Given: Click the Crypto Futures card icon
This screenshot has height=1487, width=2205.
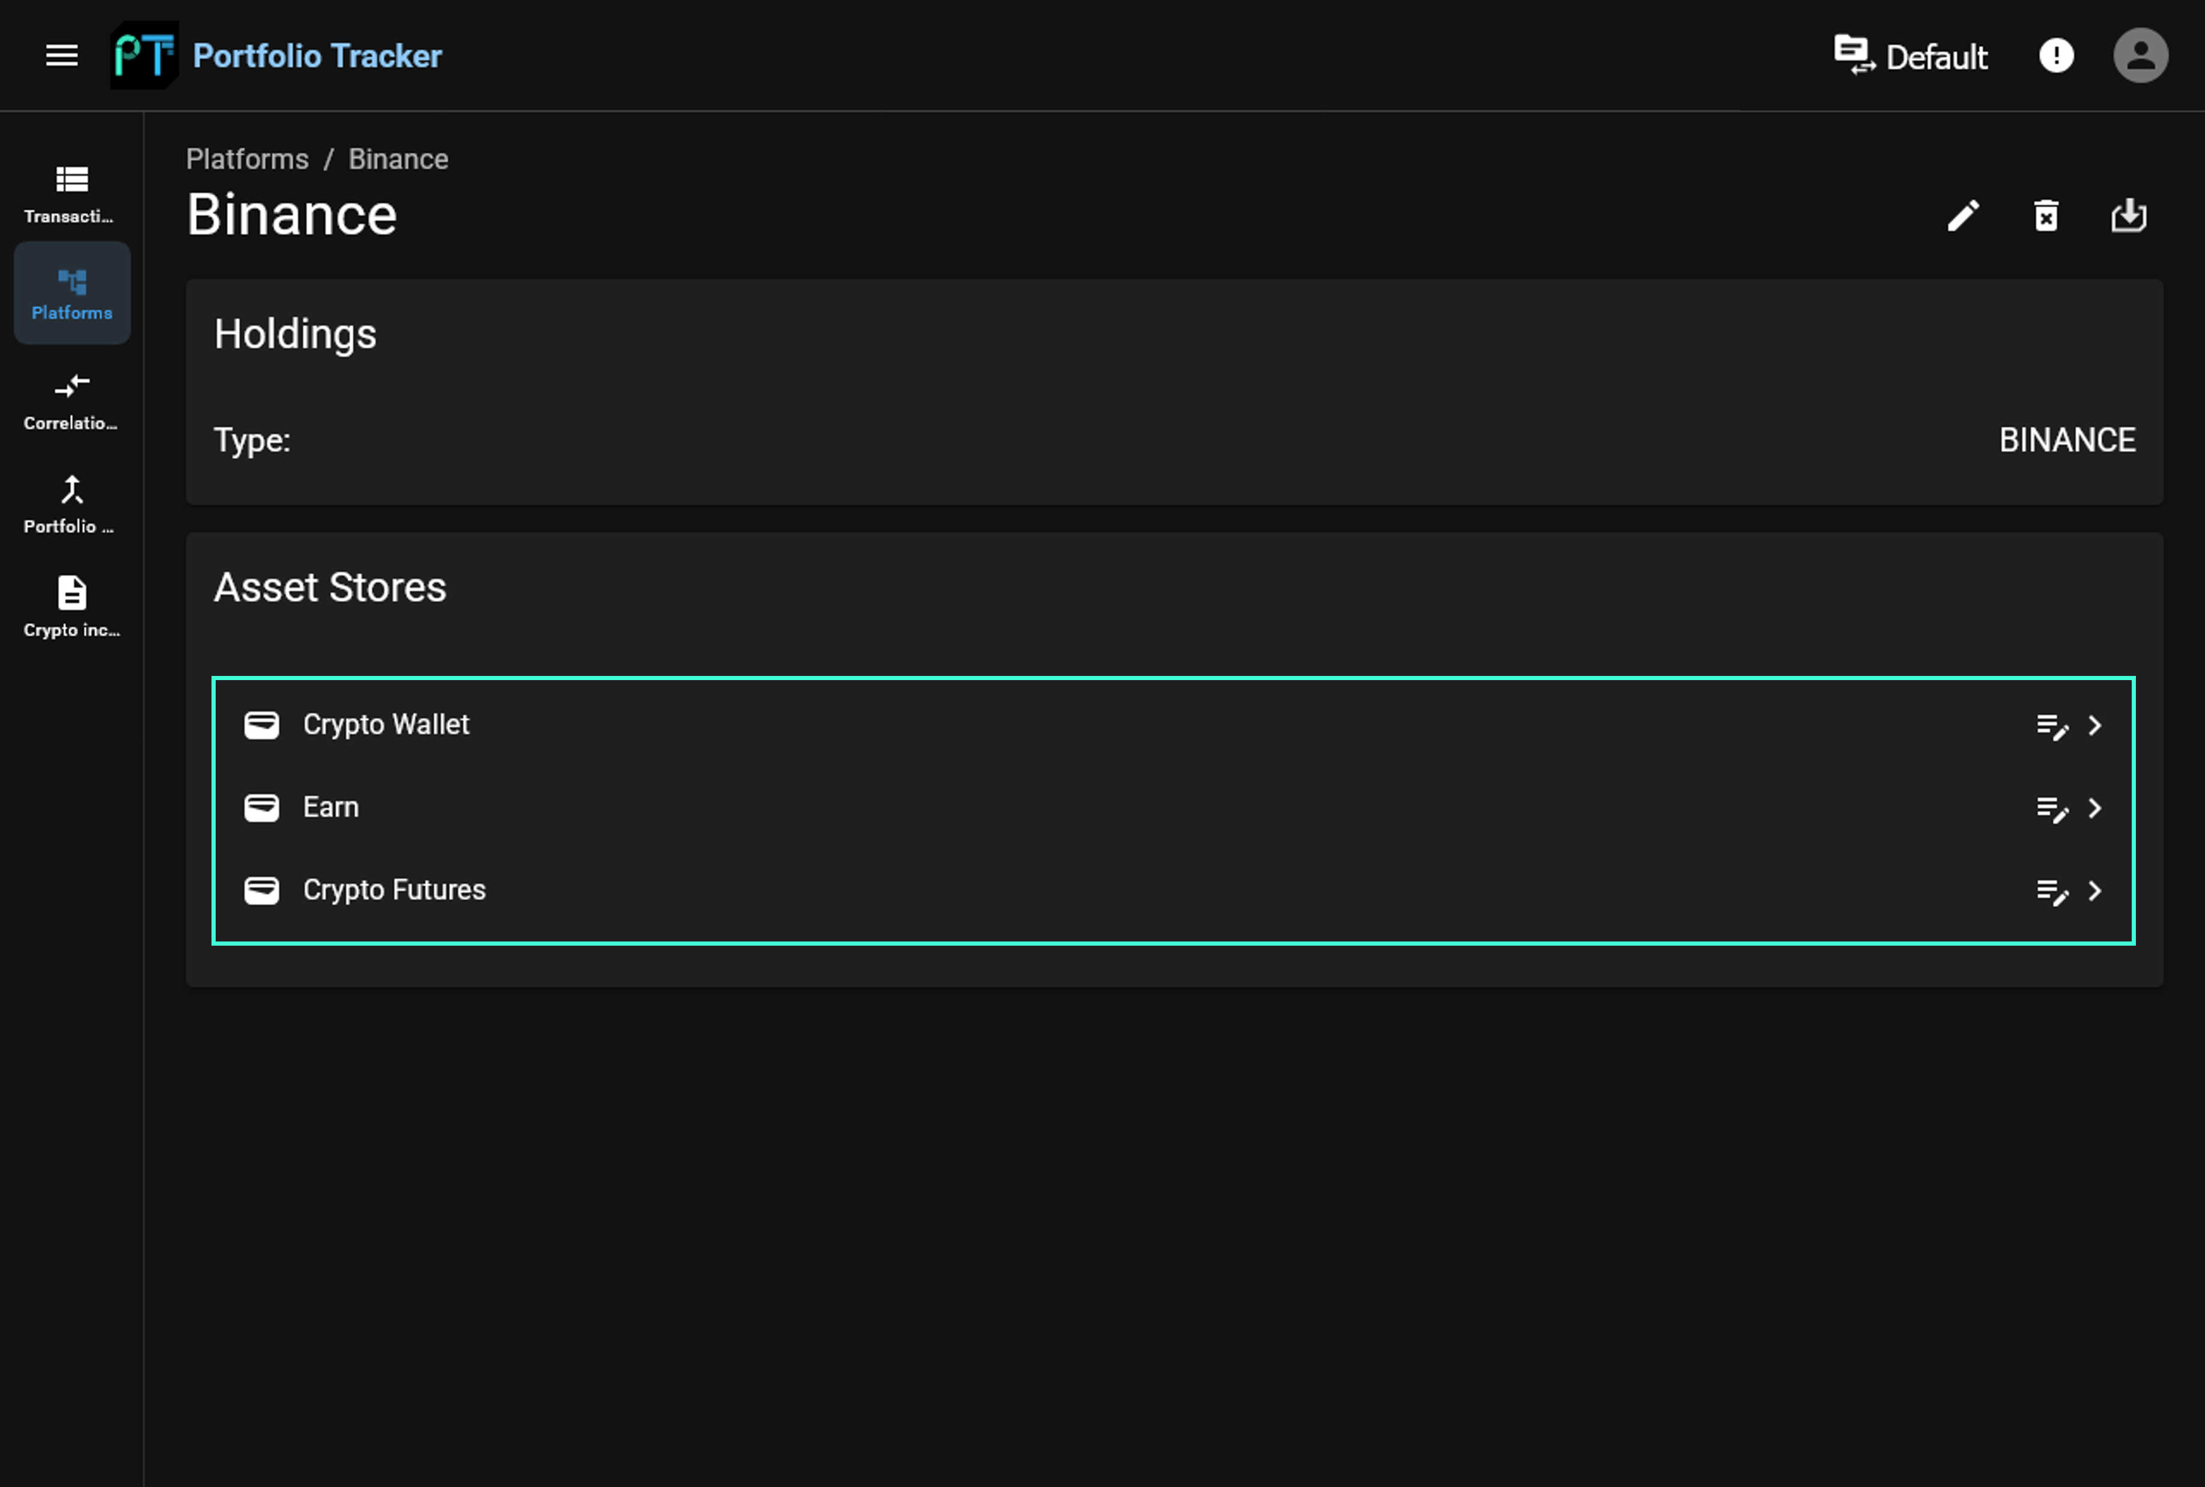Looking at the screenshot, I should [262, 890].
